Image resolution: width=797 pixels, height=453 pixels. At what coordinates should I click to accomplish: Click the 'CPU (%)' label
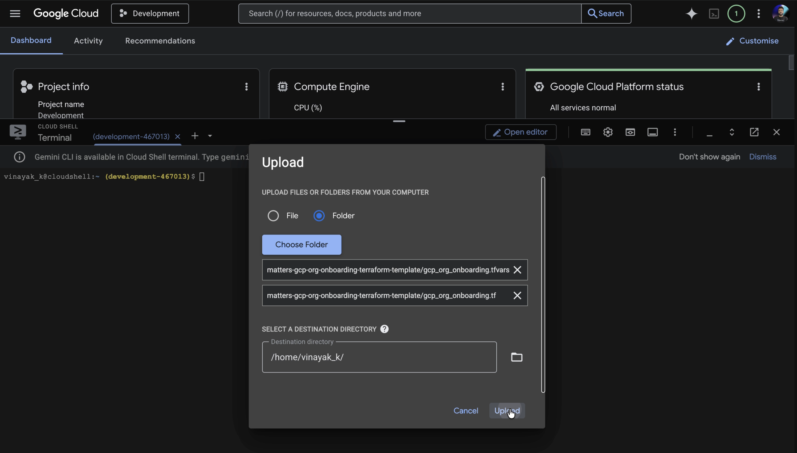[308, 108]
